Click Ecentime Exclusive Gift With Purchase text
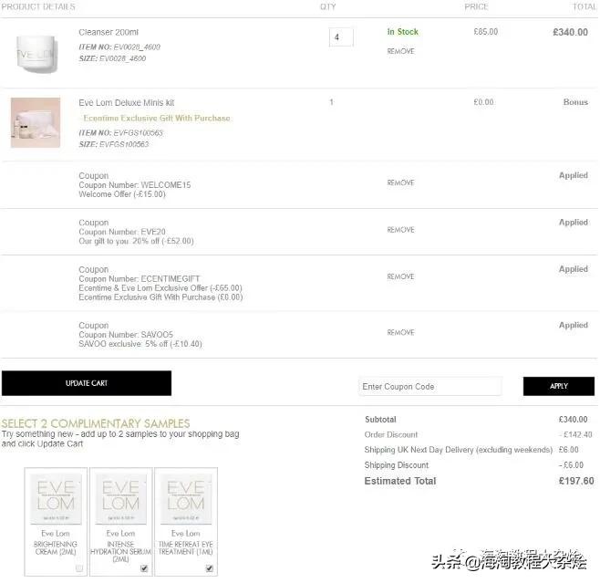 coord(157,118)
